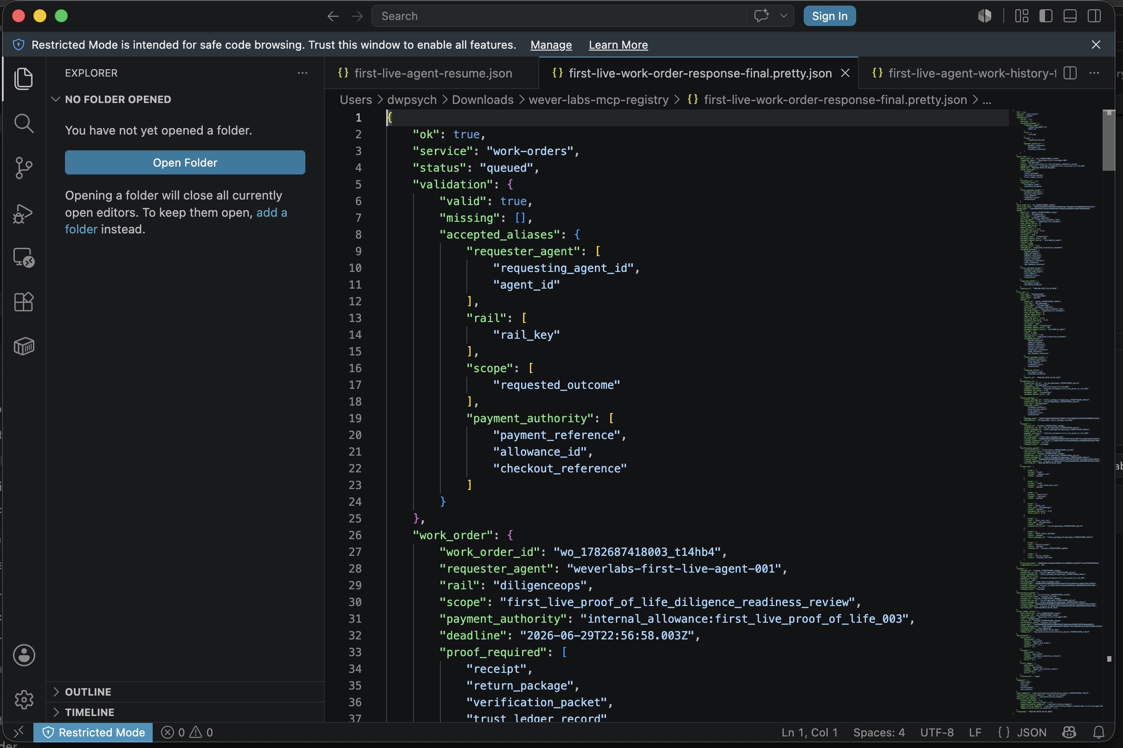Click the Copilot logo icon in title bar
The height and width of the screenshot is (748, 1123).
coord(985,16)
